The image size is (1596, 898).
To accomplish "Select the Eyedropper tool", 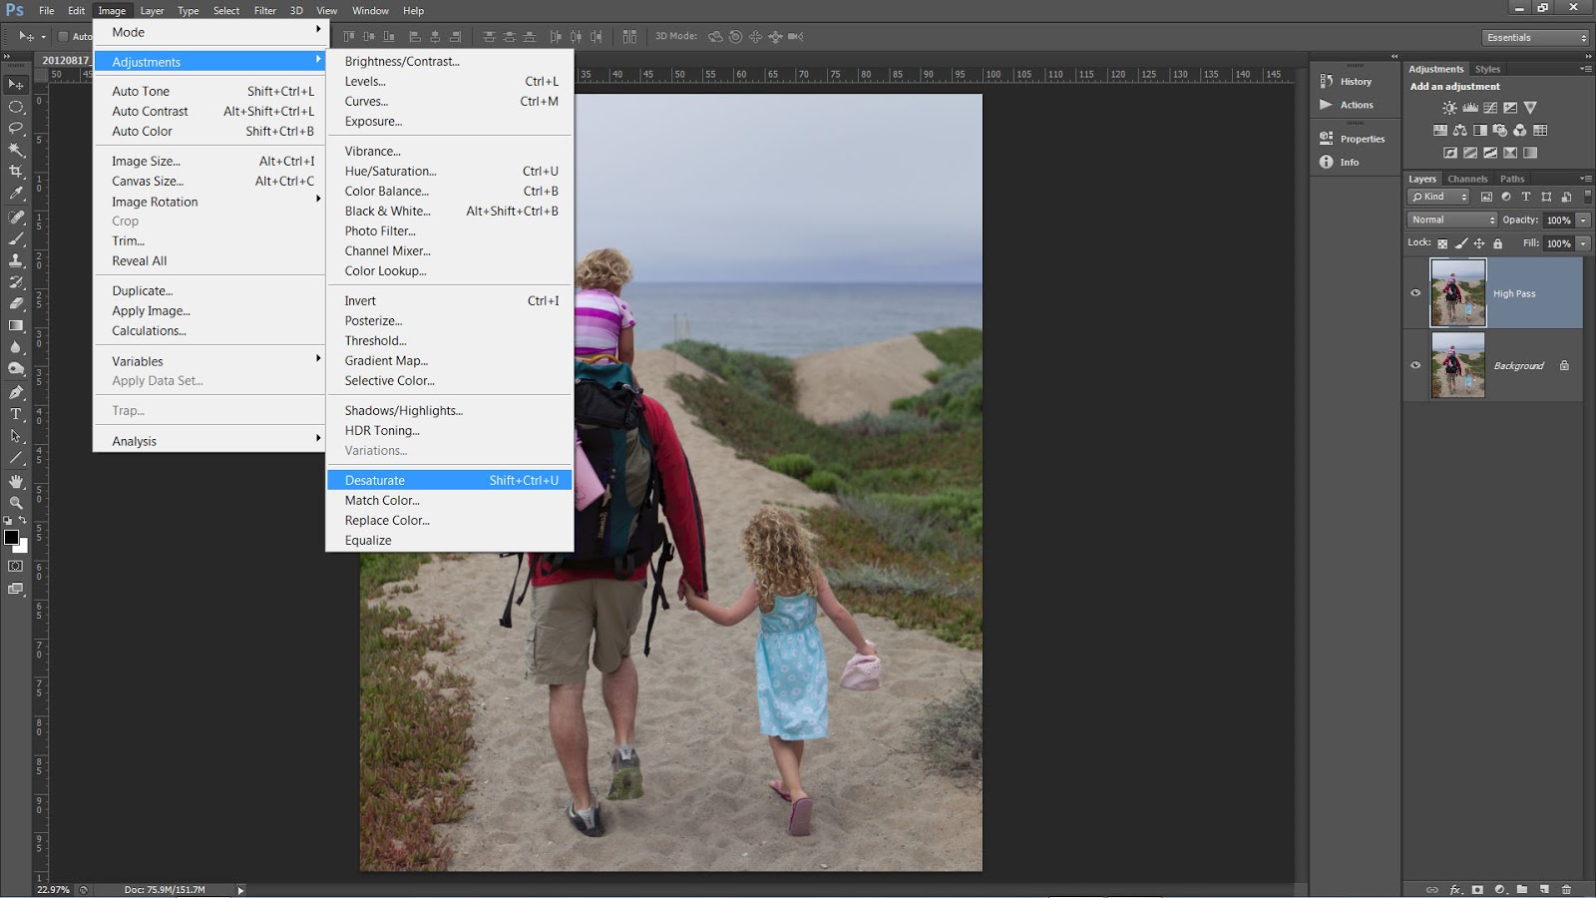I will tap(16, 194).
